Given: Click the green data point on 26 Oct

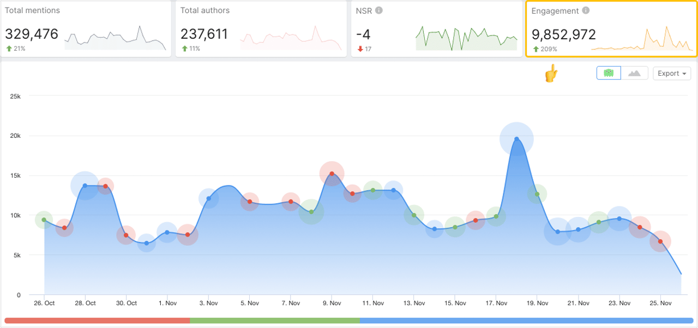Looking at the screenshot, I should click(44, 220).
